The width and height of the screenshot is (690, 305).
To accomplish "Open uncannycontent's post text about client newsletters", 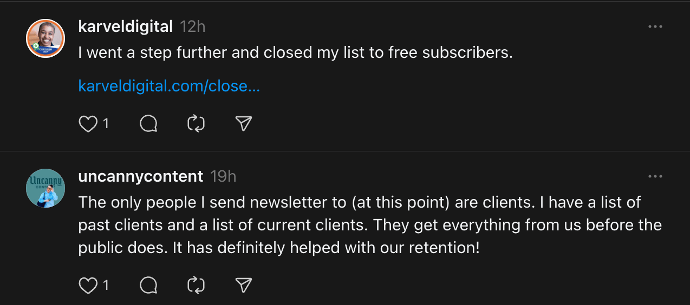I will click(x=370, y=225).
